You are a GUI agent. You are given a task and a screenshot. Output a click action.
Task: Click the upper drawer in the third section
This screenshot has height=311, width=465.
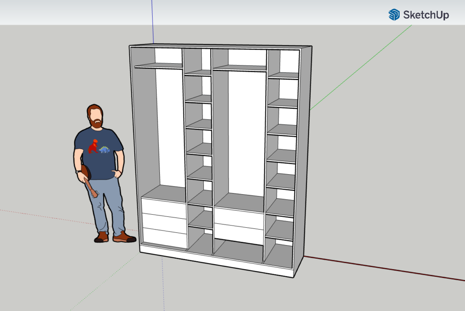click(x=239, y=219)
